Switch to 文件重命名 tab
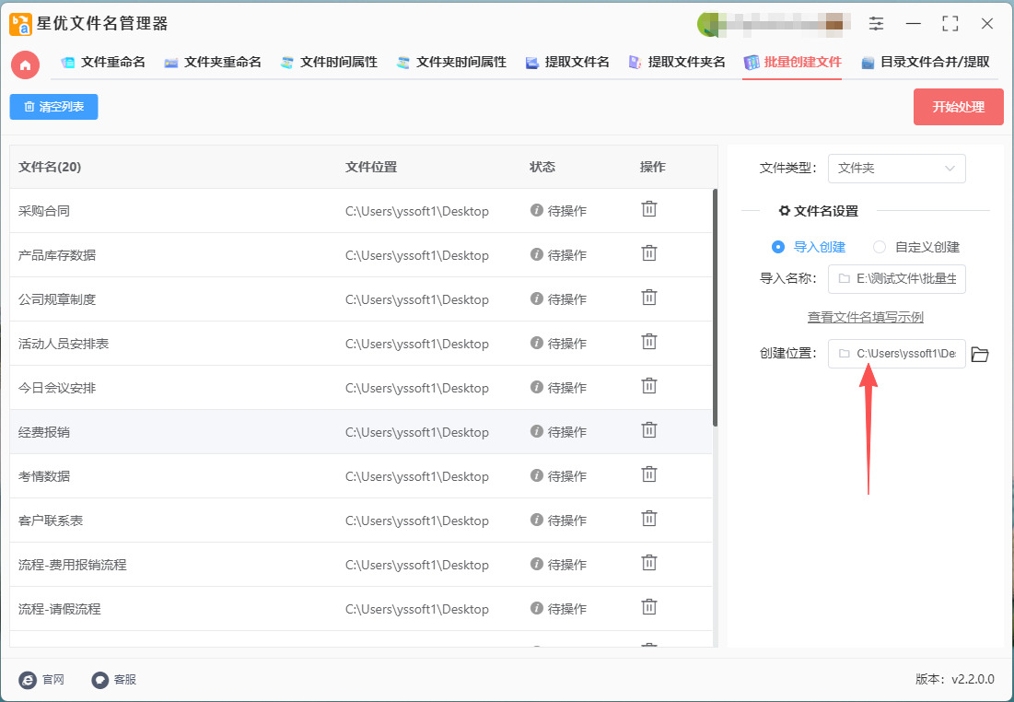The image size is (1014, 702). 103,63
